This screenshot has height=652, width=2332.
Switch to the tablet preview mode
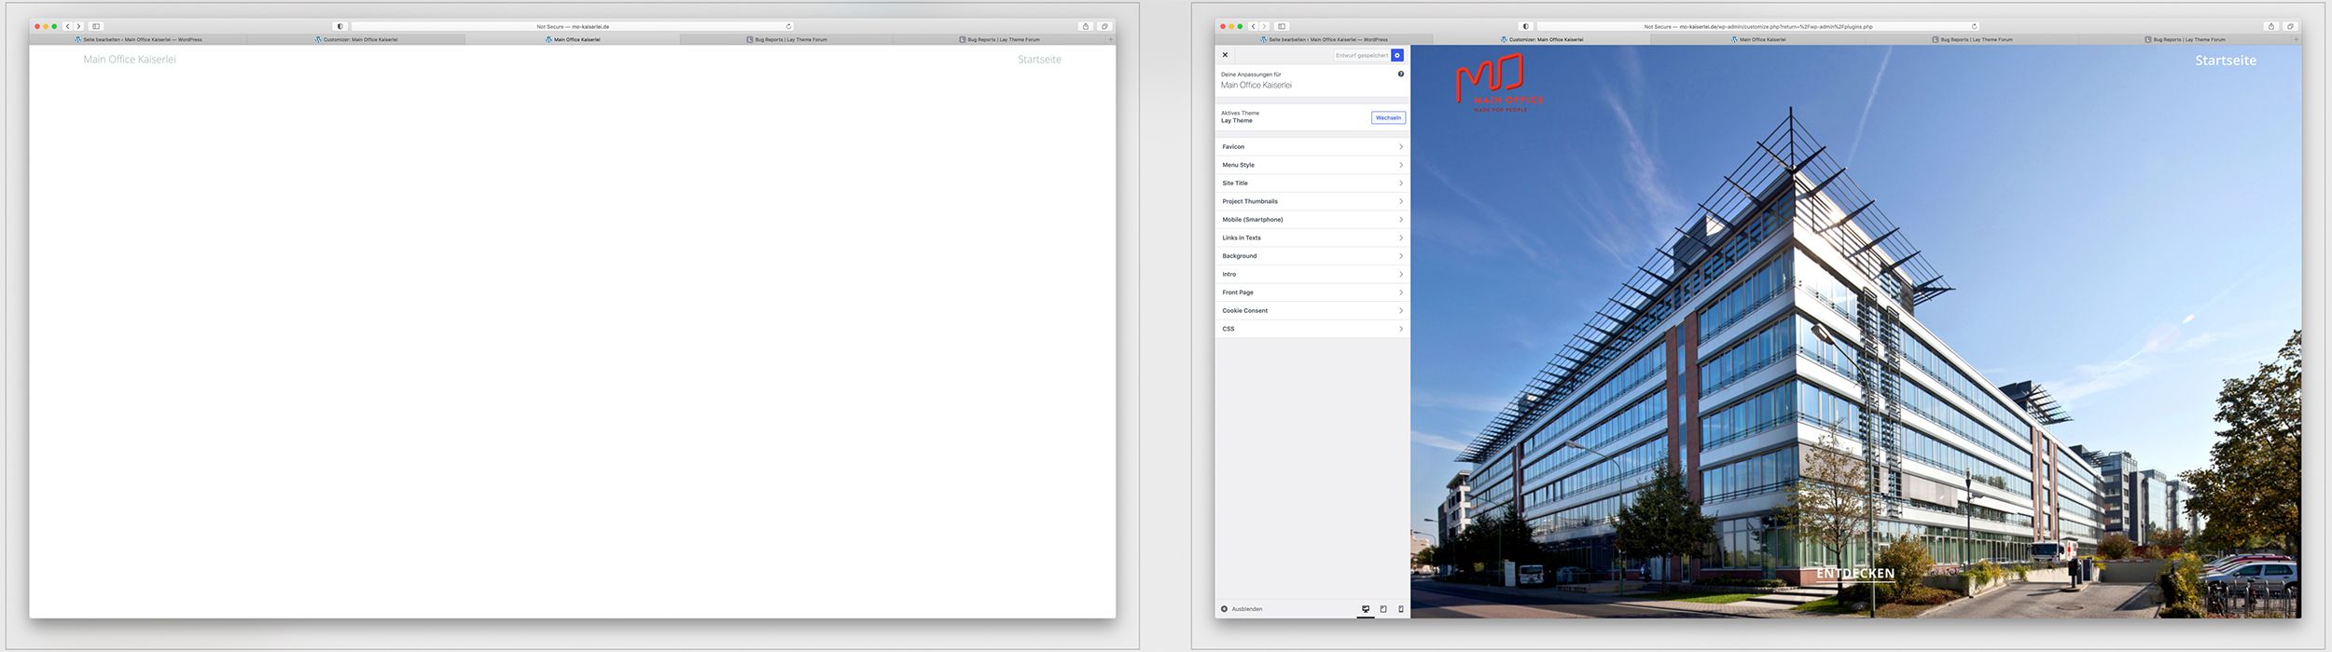[x=1383, y=609]
